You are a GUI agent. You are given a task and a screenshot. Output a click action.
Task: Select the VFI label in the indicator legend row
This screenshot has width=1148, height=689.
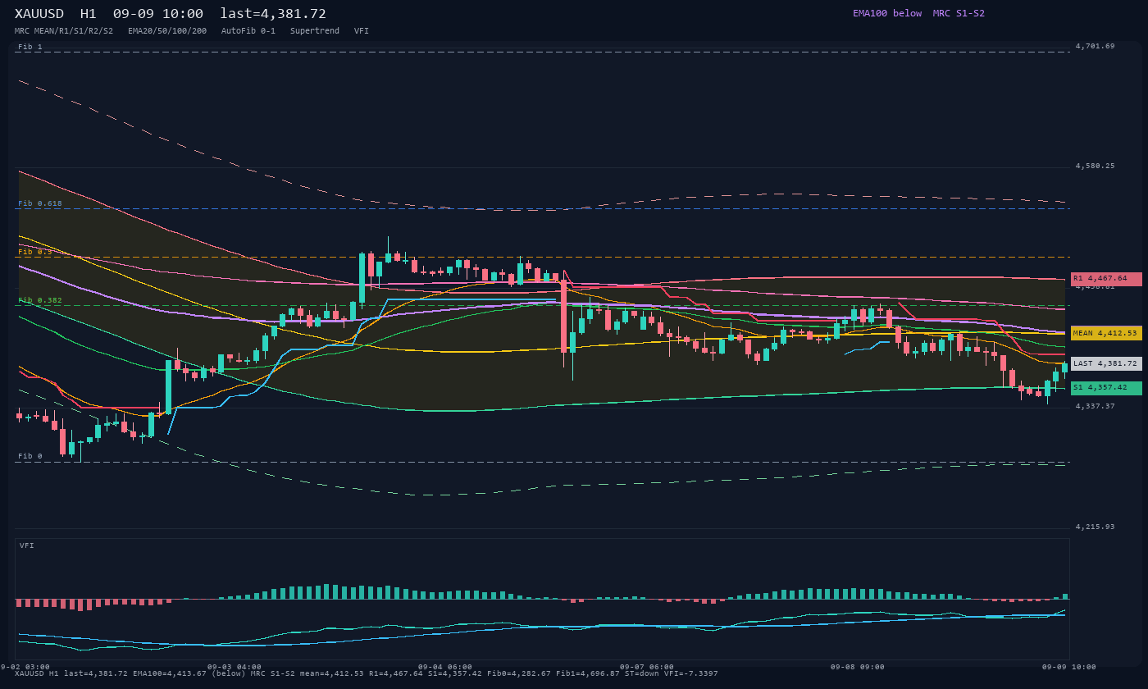point(362,31)
